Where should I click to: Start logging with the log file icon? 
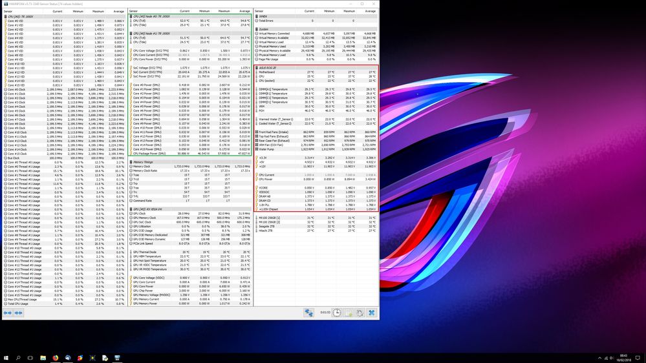[349, 313]
